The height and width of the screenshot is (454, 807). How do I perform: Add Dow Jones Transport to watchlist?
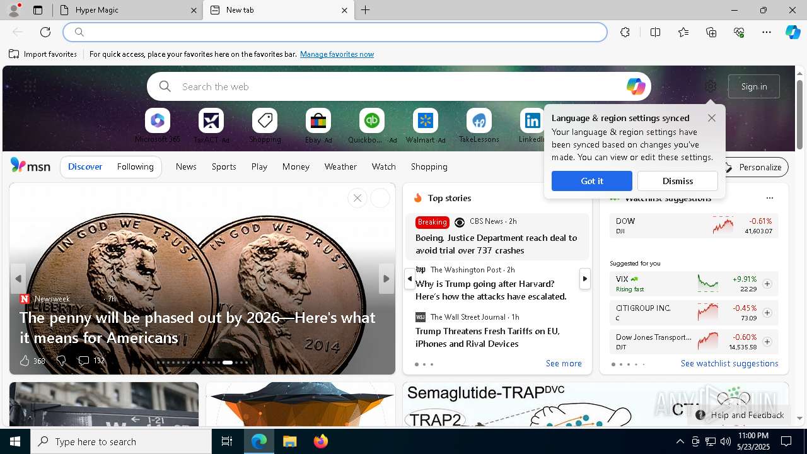point(767,342)
